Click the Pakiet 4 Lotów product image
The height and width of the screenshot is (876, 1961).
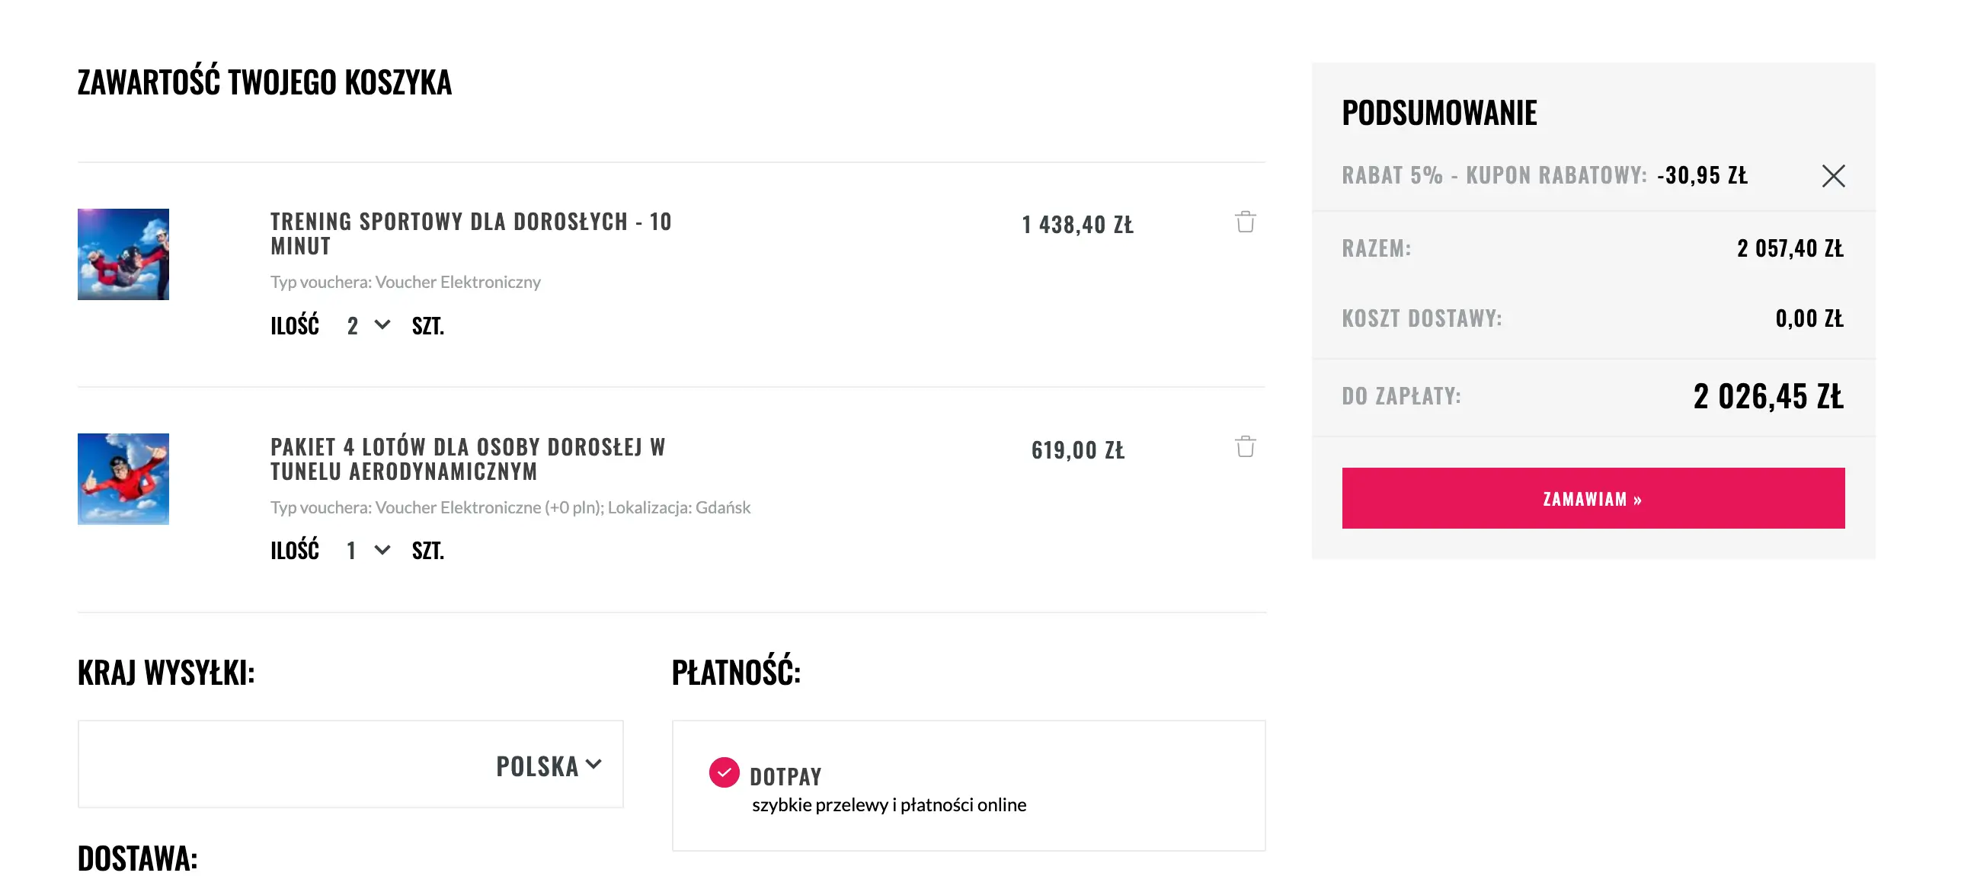123,479
